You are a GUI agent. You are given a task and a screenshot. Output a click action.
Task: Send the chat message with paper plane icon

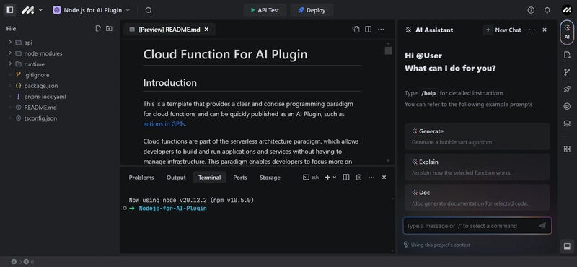point(542,226)
